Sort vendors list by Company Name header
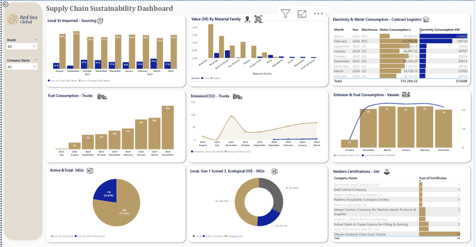This screenshot has width=476, height=247. [346, 178]
